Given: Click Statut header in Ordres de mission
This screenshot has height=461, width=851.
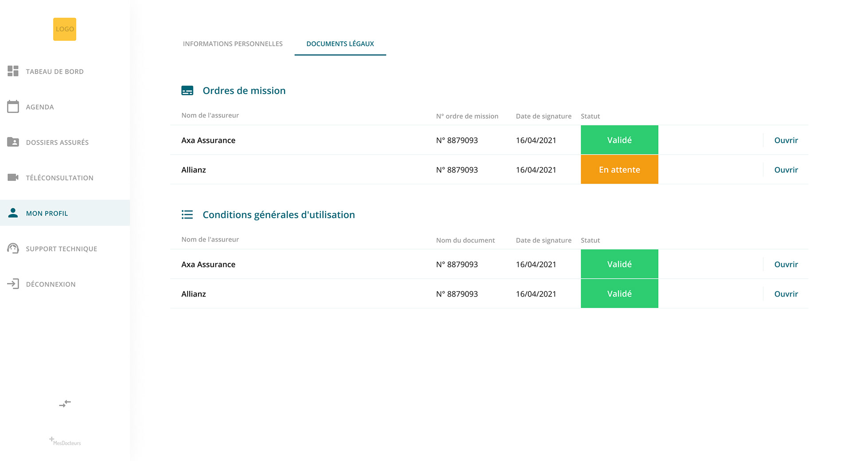Looking at the screenshot, I should [590, 116].
